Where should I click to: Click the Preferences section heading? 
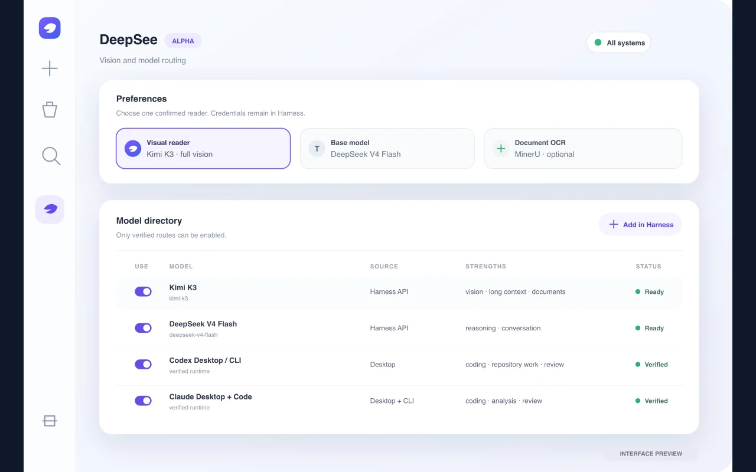coord(142,99)
